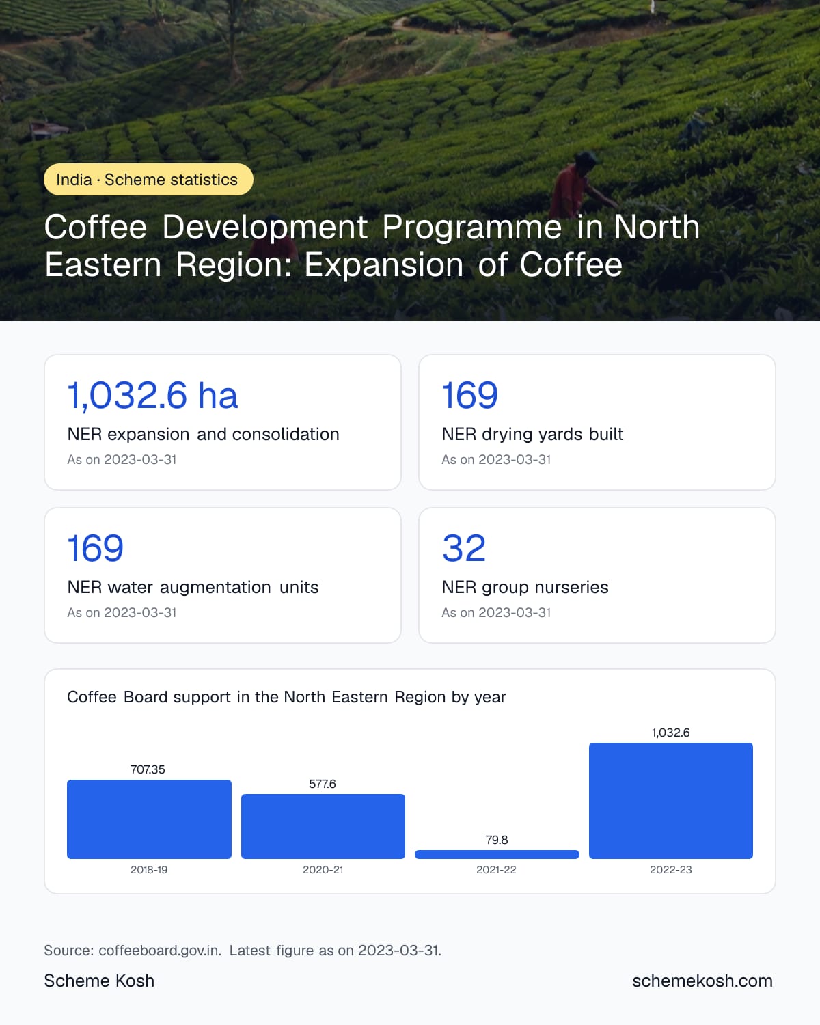The height and width of the screenshot is (1025, 820).
Task: Open the schemekosh.com link
Action: point(702,981)
